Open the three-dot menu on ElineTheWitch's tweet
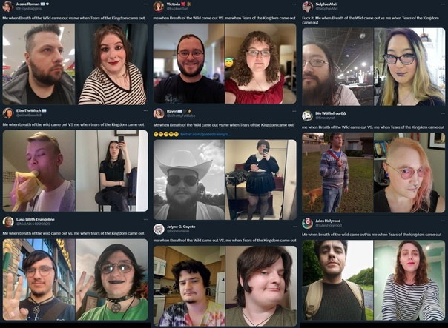This screenshot has width=448, height=328. [x=145, y=110]
